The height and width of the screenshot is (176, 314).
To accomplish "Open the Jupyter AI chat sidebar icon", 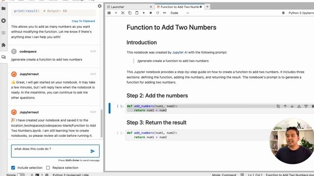I will tap(3, 57).
